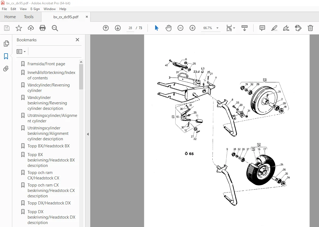Add document to starred with star icon

(19, 28)
